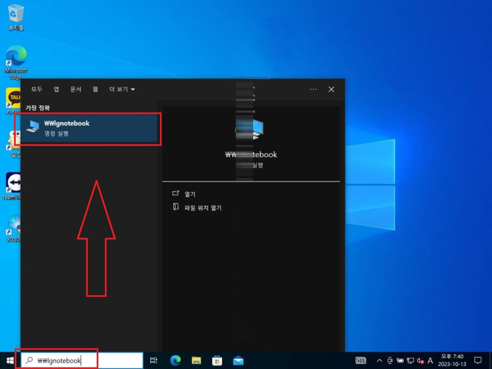Image resolution: width=492 pixels, height=369 pixels.
Task: Select the \\lgnotebook 명령 실행 result
Action: pos(89,128)
